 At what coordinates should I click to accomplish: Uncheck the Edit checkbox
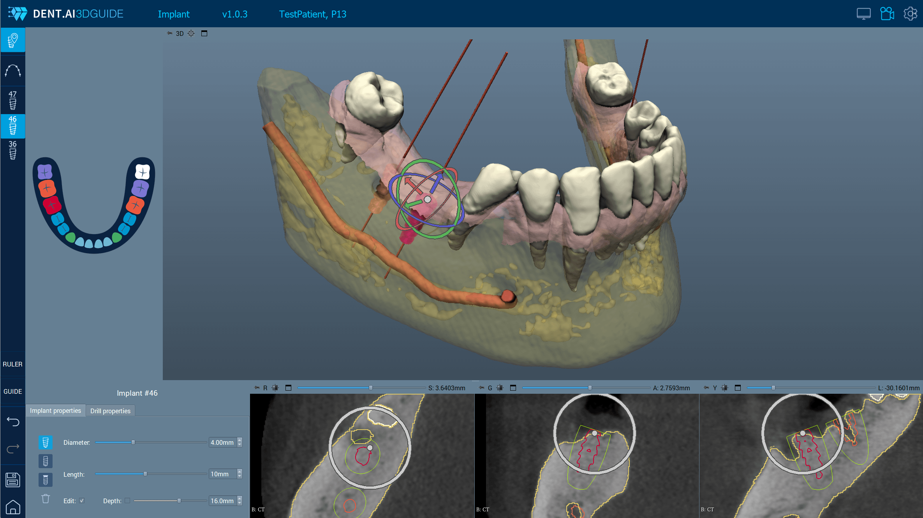82,501
